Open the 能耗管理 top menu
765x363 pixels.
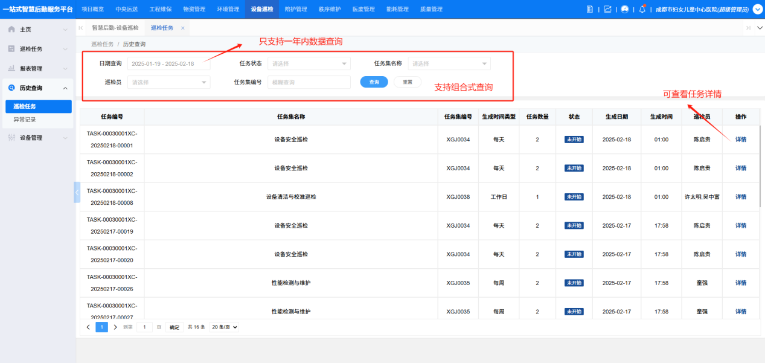click(397, 9)
